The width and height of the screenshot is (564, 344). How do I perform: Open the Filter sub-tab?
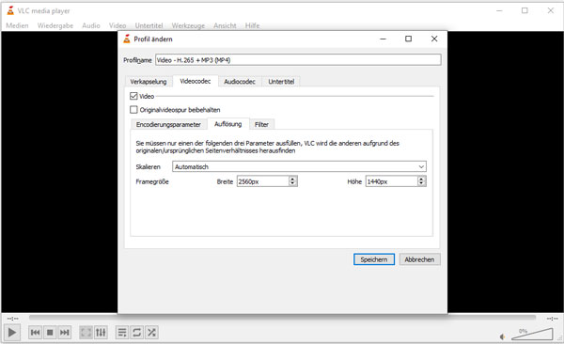(x=261, y=124)
